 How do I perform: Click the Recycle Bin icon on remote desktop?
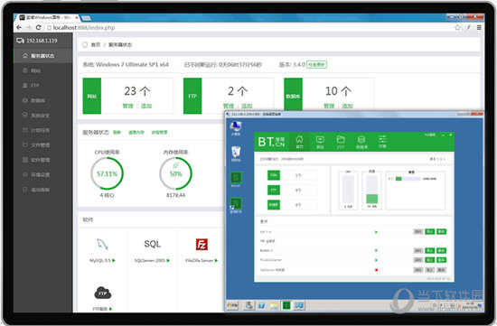click(x=236, y=154)
